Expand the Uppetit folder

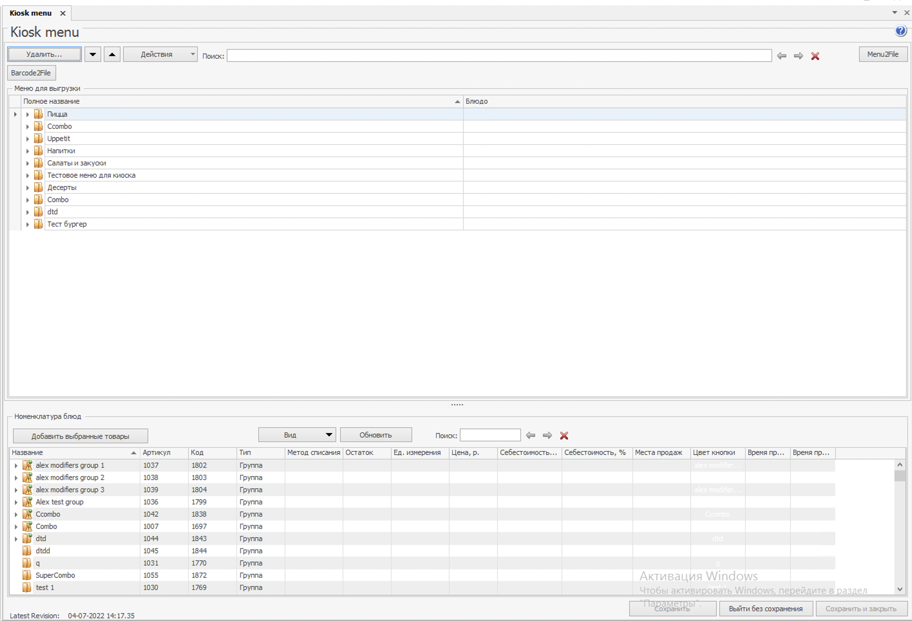click(27, 139)
